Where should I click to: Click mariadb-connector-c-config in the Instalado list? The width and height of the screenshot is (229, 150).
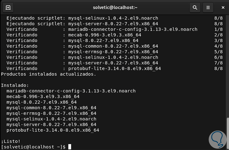[71, 91]
